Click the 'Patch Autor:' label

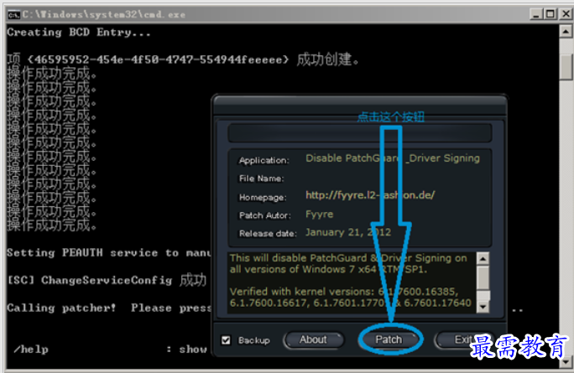coord(265,215)
